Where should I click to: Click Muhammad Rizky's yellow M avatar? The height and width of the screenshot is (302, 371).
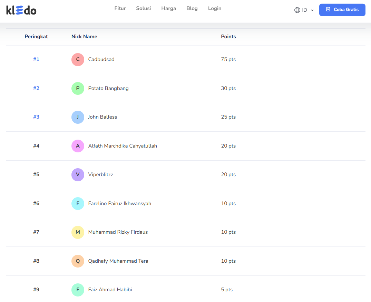78,232
